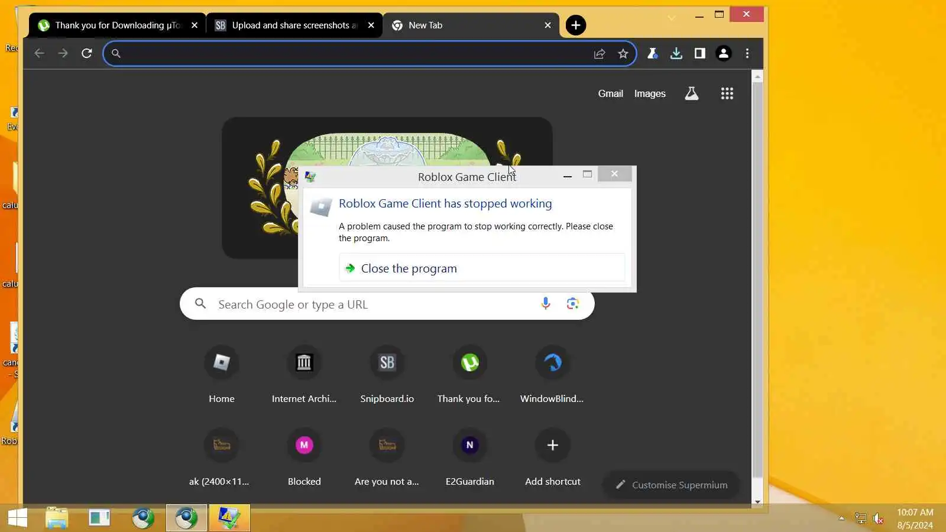Open the three-dot browser menu

747,53
